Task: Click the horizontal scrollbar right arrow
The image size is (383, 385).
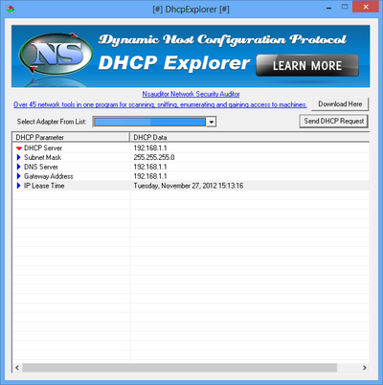Action: [x=365, y=368]
